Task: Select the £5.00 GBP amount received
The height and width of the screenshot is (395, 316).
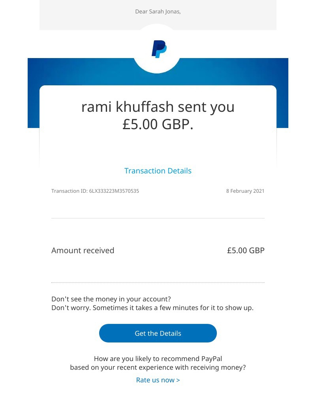Action: [246, 250]
